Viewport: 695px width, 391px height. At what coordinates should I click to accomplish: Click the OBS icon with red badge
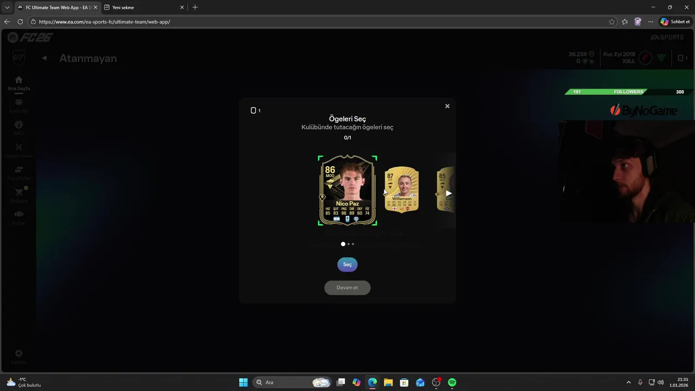[436, 382]
